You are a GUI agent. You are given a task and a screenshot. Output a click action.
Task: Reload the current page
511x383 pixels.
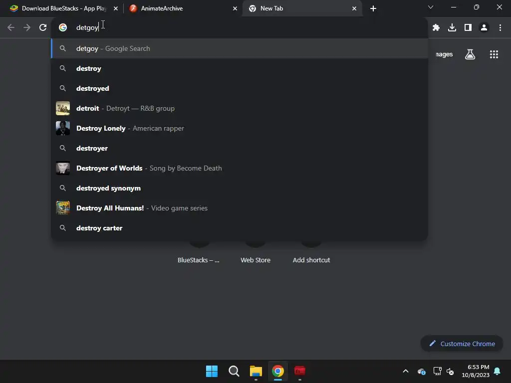tap(43, 27)
